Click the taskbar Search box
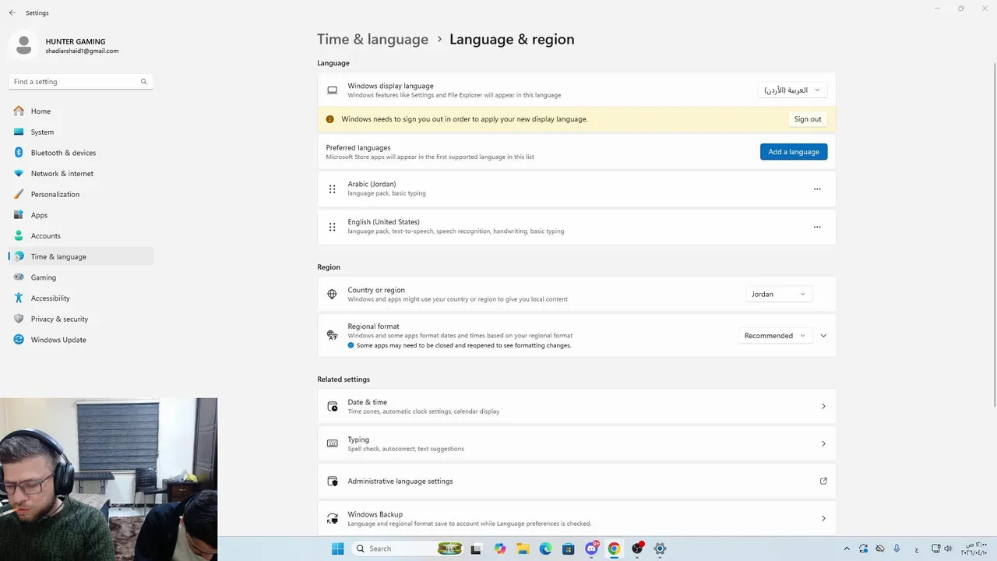 [x=408, y=549]
